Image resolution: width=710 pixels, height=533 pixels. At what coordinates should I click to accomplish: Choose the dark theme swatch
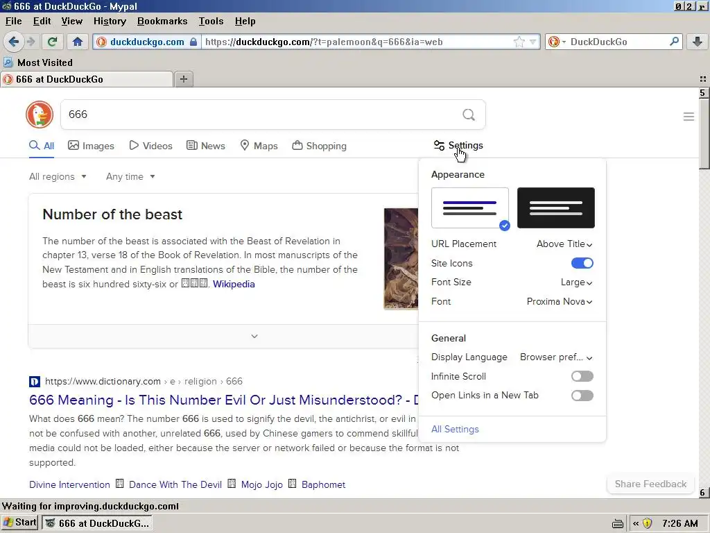point(556,208)
